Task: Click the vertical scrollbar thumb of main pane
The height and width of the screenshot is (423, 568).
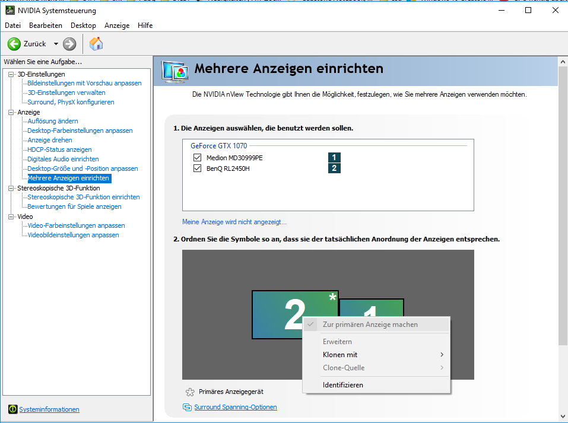Action: [x=563, y=206]
